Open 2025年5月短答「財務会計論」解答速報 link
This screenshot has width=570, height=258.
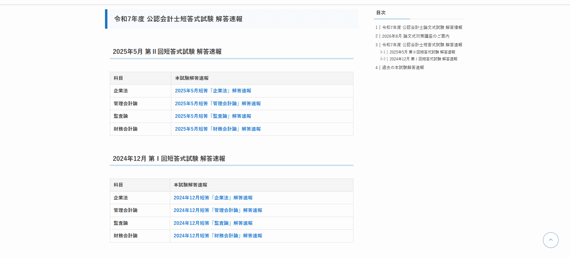(218, 129)
